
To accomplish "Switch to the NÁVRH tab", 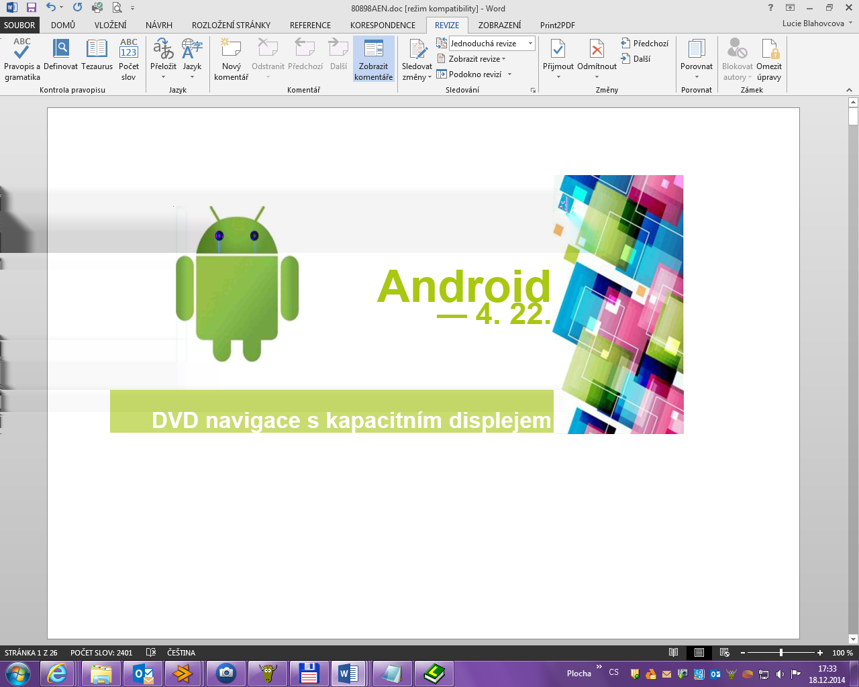I will (x=159, y=25).
